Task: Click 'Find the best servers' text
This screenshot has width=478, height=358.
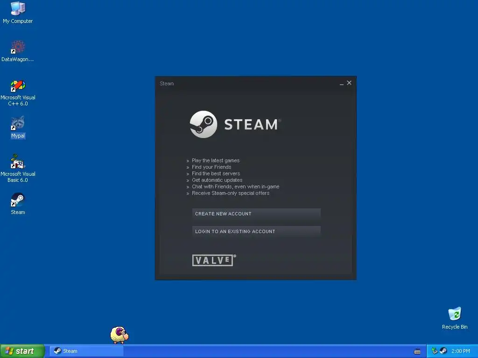Action: point(216,173)
